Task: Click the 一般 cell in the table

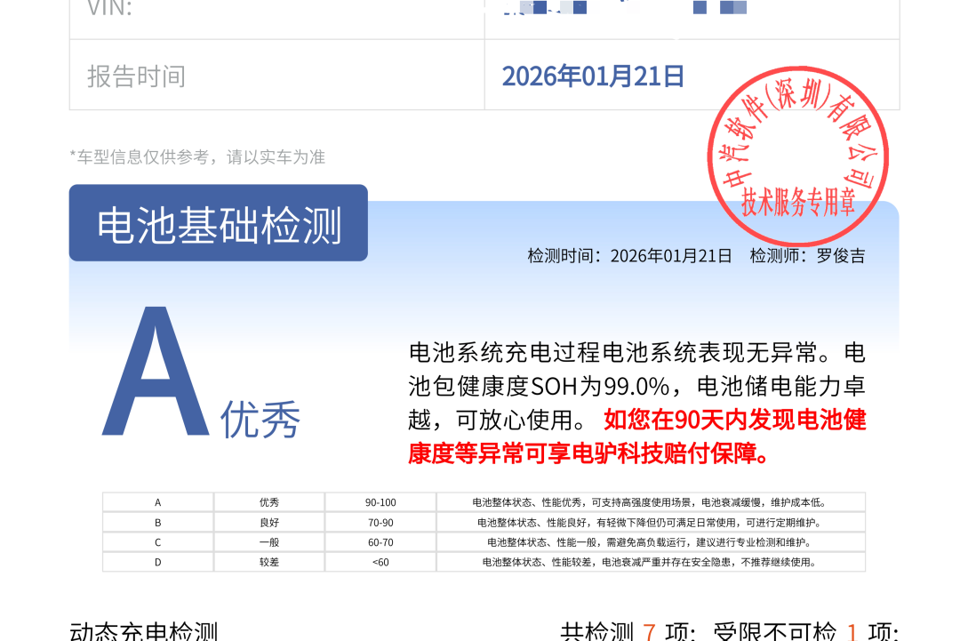Action: (x=269, y=542)
